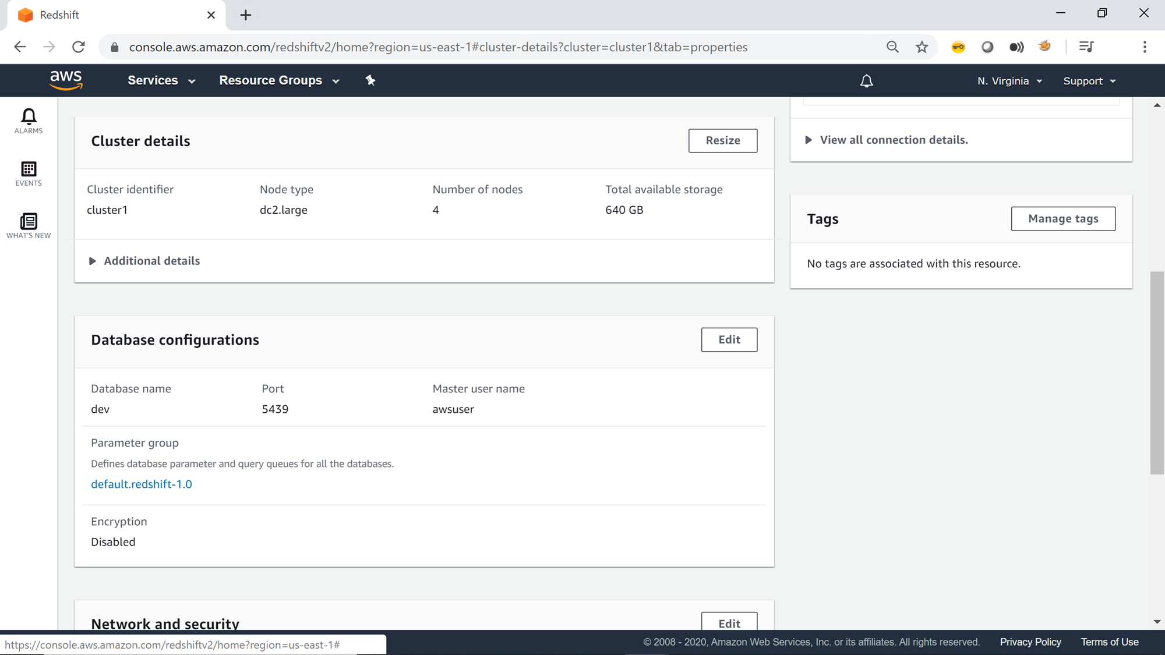
Task: Click the Manage tags button
Action: coord(1062,219)
